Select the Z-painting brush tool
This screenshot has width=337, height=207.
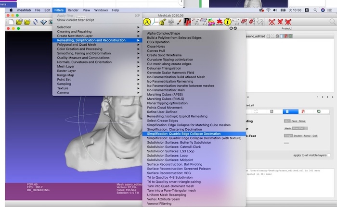tap(179, 22)
